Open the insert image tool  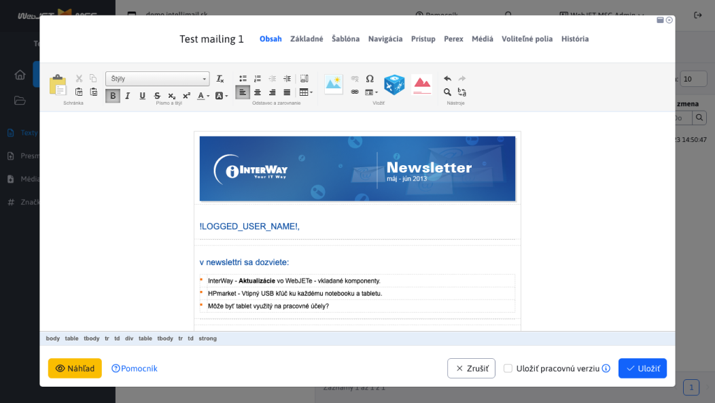click(333, 84)
